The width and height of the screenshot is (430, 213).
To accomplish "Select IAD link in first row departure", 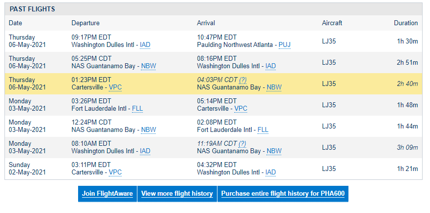I will pos(145,44).
